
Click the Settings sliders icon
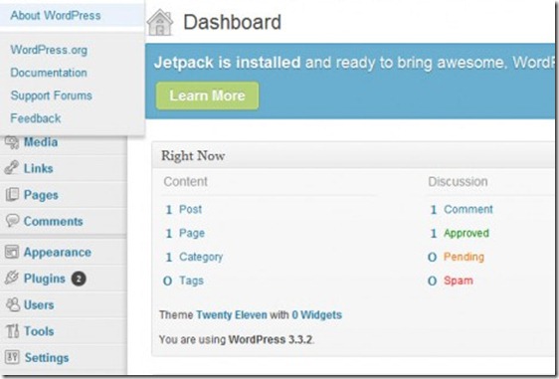[12, 357]
